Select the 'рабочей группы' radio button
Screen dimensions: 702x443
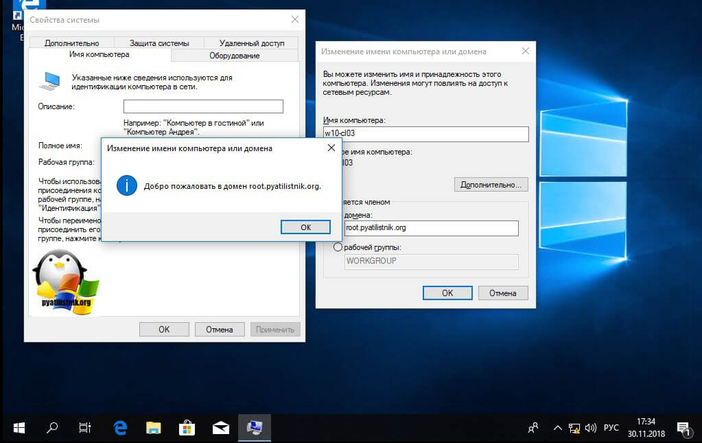(337, 247)
